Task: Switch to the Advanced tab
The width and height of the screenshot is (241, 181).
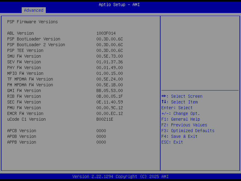Action: [x=33, y=10]
